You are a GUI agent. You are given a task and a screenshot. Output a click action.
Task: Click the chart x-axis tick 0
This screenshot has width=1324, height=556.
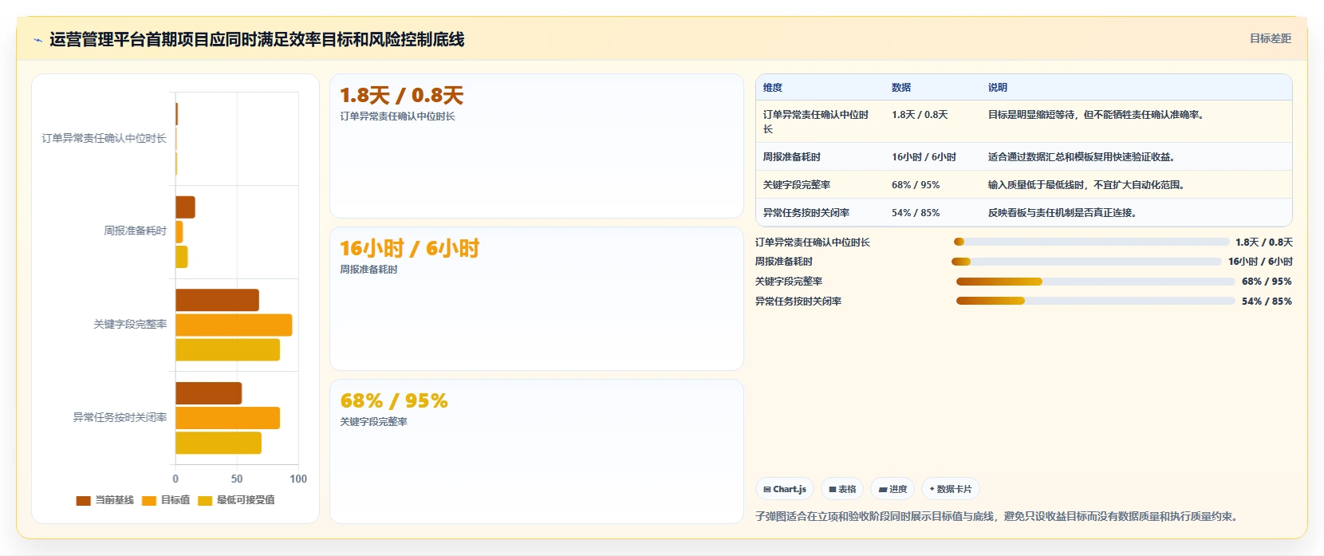click(175, 479)
